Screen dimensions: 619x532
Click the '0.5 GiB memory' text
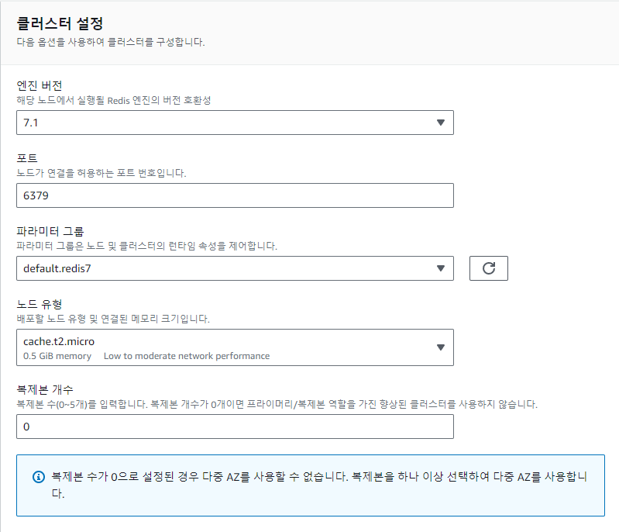pyautogui.click(x=57, y=356)
